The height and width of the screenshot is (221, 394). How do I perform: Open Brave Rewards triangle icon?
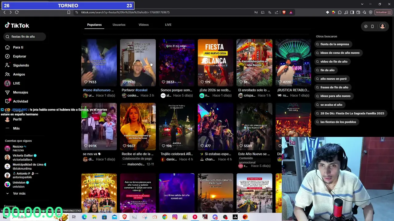(291, 12)
